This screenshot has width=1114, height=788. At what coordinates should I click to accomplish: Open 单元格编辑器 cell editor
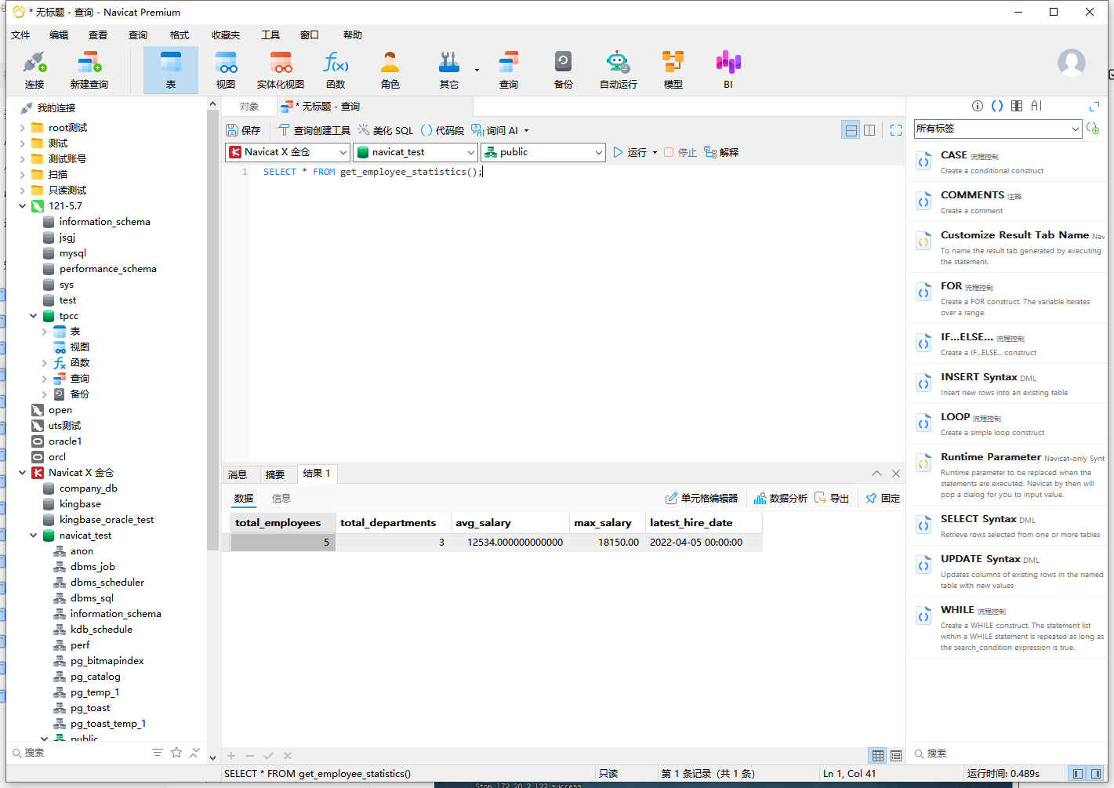pyautogui.click(x=702, y=499)
